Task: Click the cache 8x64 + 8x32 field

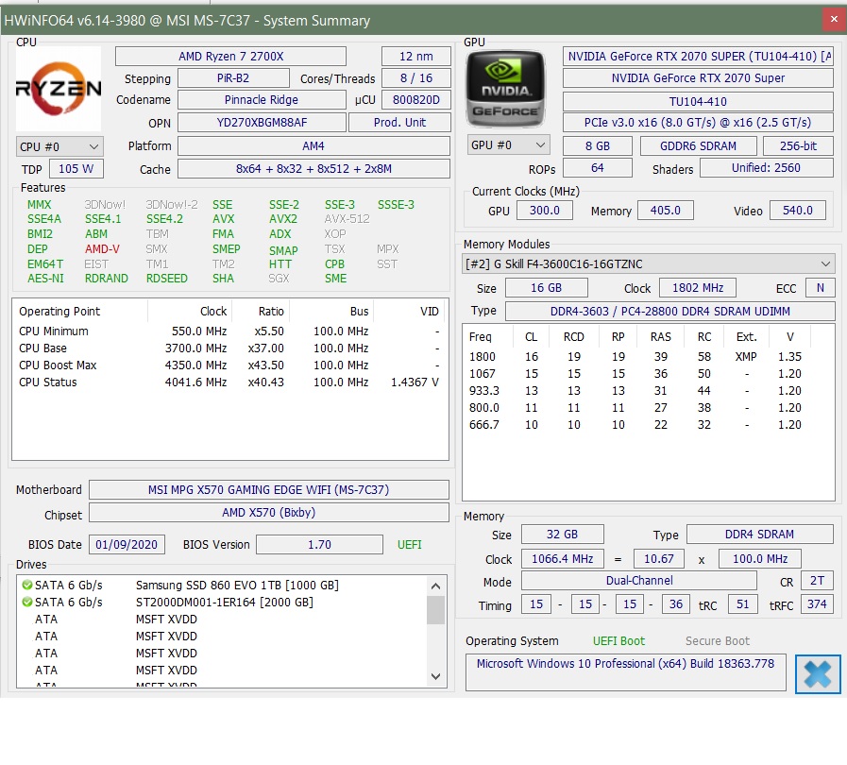Action: pos(313,168)
